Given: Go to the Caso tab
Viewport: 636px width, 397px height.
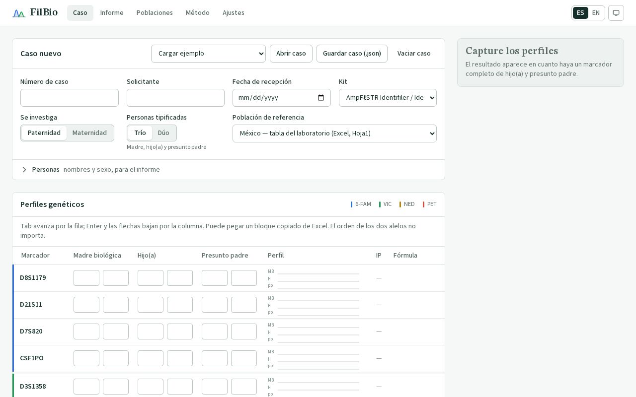Looking at the screenshot, I should (x=80, y=13).
